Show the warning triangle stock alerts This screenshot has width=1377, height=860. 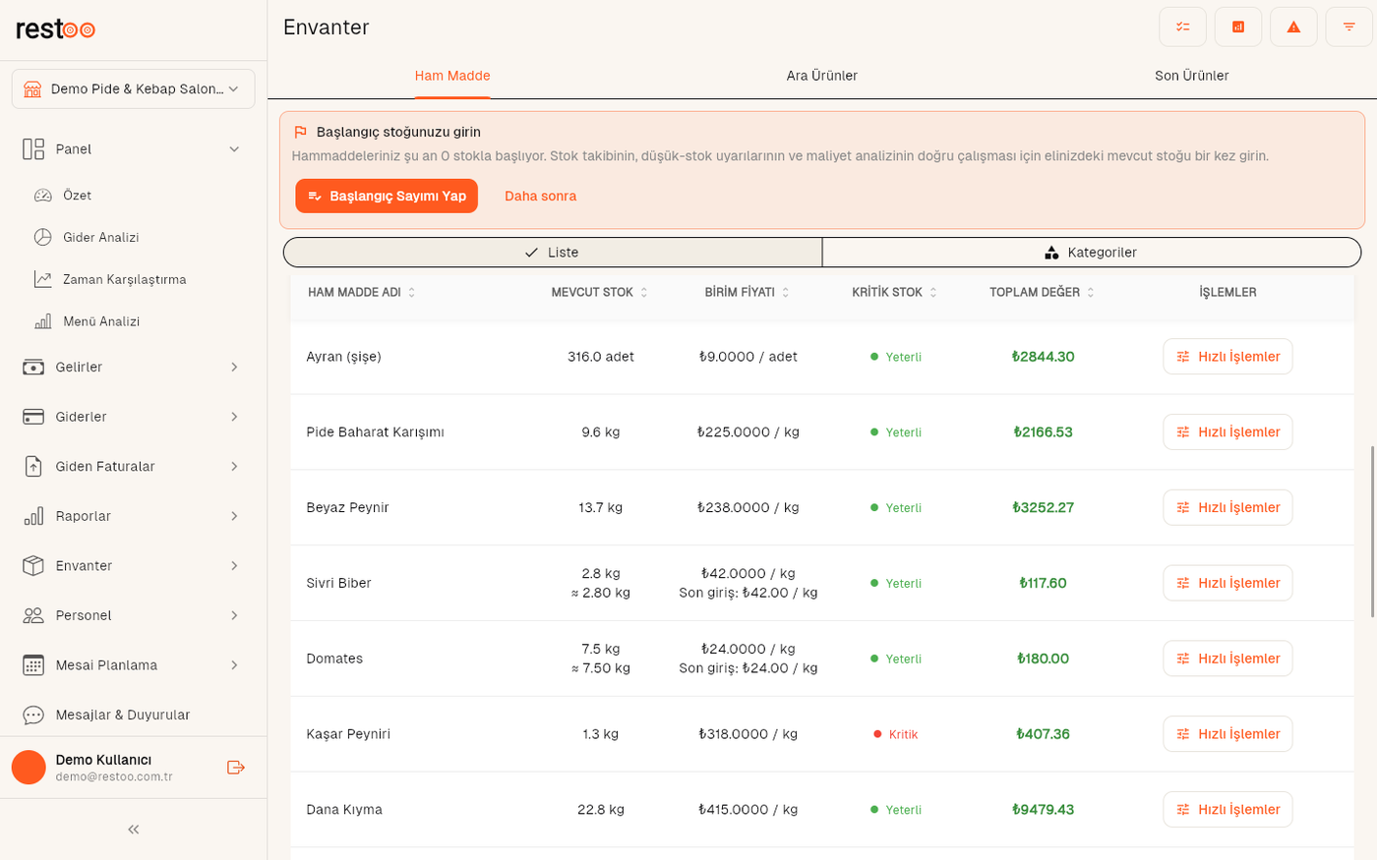[1293, 27]
